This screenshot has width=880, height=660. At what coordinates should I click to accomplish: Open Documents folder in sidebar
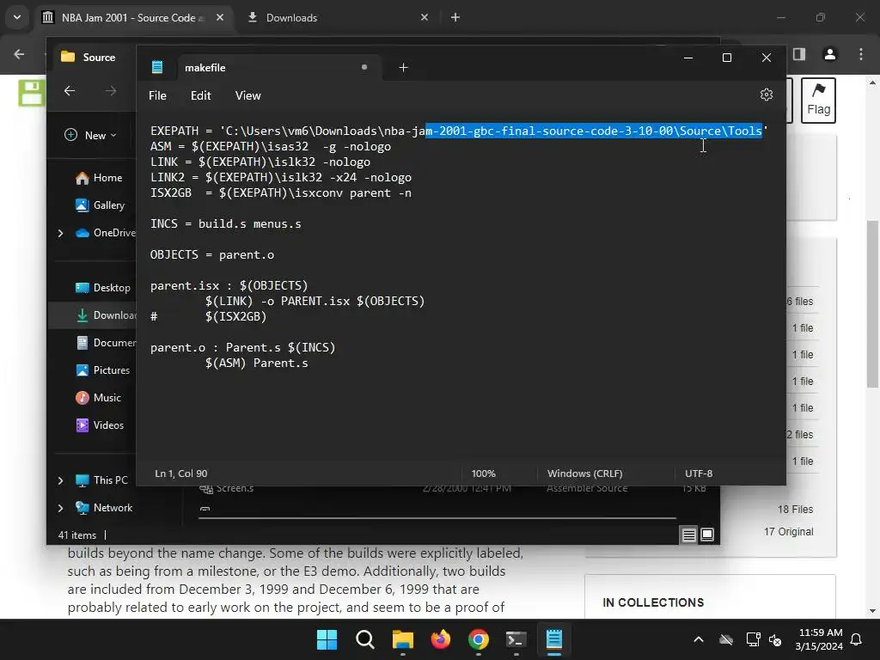pyautogui.click(x=106, y=343)
